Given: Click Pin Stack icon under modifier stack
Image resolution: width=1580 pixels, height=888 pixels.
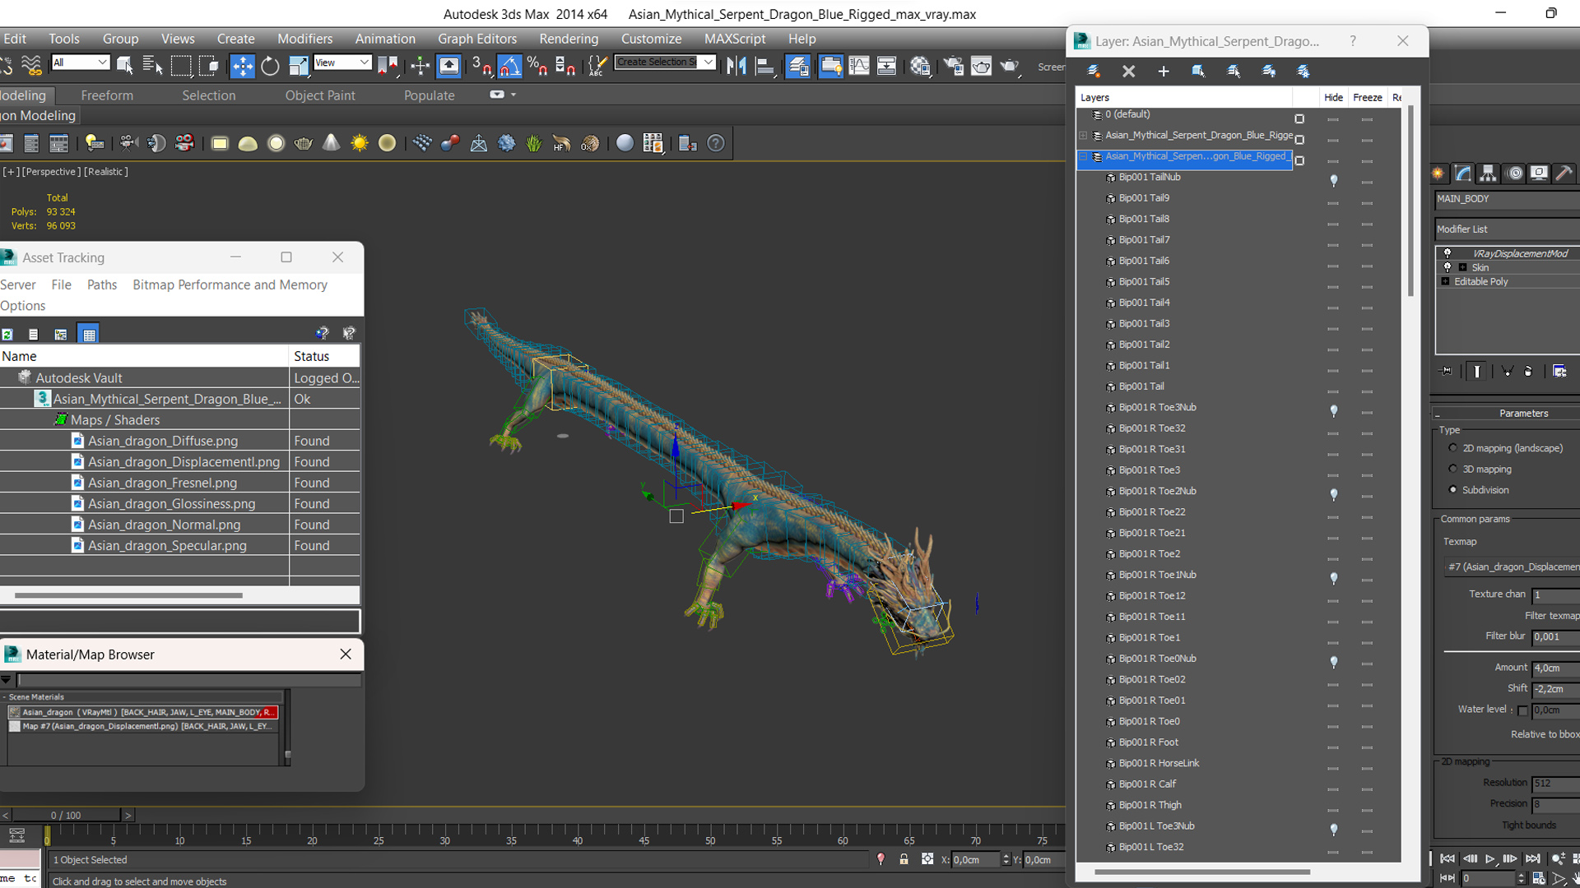Looking at the screenshot, I should click(x=1447, y=371).
